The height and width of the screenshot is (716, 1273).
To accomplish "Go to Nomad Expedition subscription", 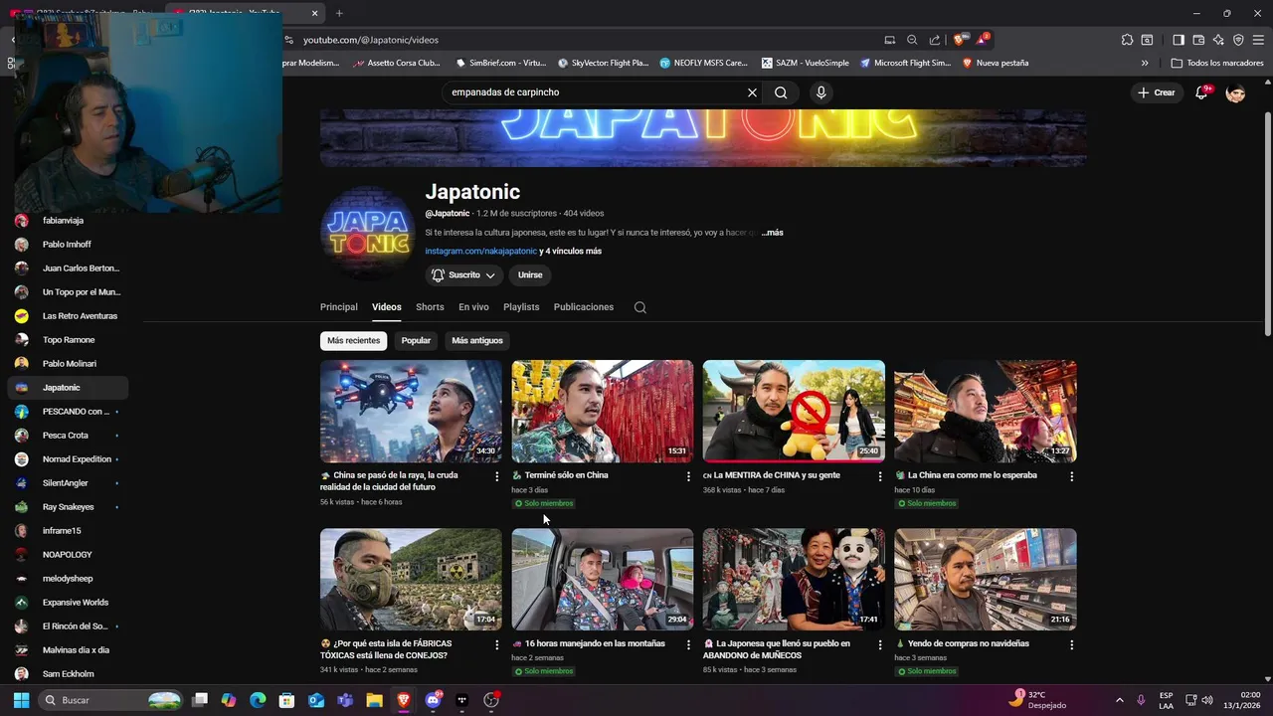I will coord(68,459).
